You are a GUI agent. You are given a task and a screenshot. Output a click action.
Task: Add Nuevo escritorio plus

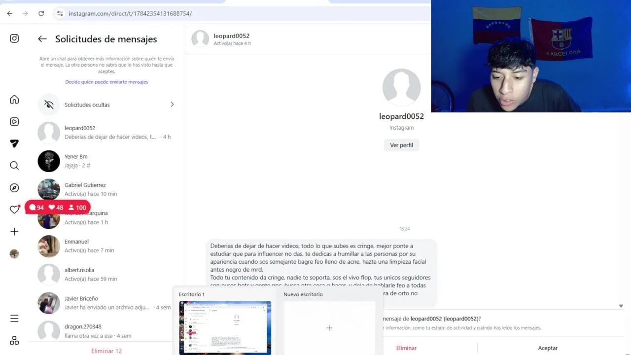coord(329,327)
